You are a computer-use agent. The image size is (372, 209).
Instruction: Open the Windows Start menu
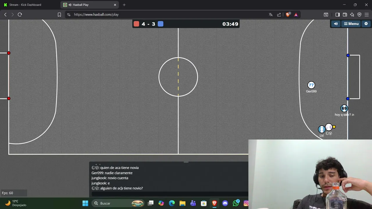(x=85, y=203)
